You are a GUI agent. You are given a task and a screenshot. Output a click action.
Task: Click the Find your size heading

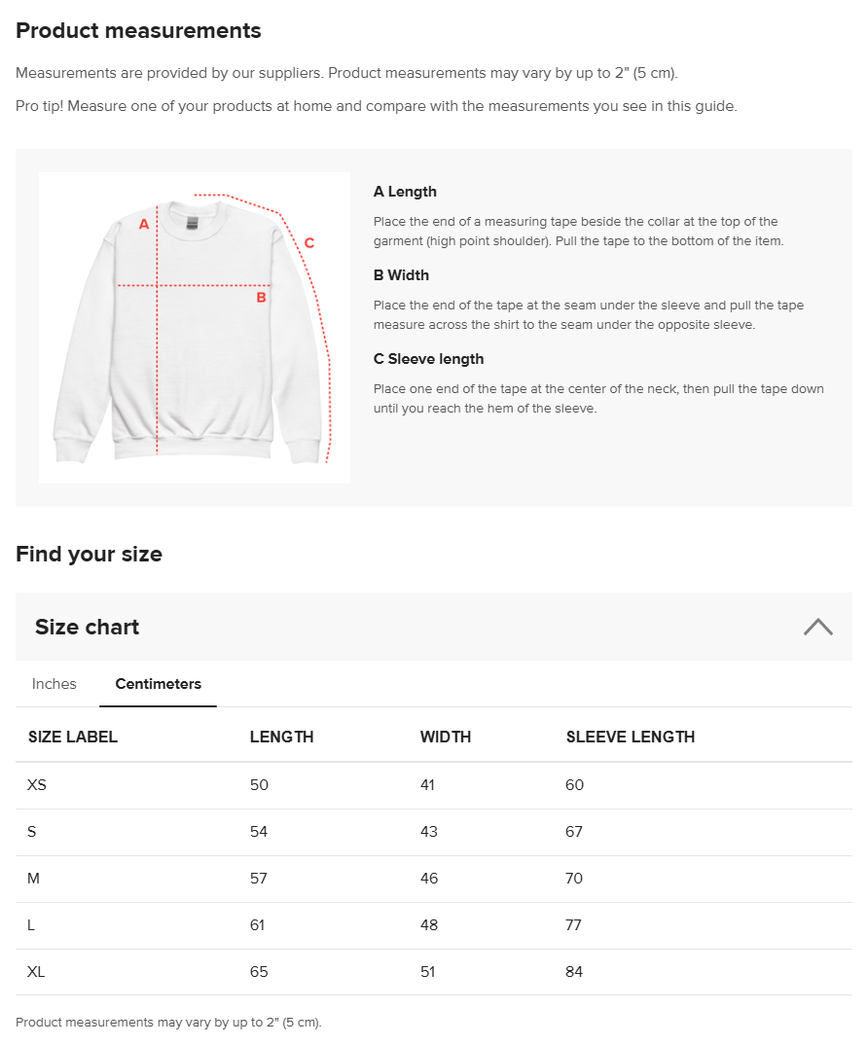[x=89, y=554]
